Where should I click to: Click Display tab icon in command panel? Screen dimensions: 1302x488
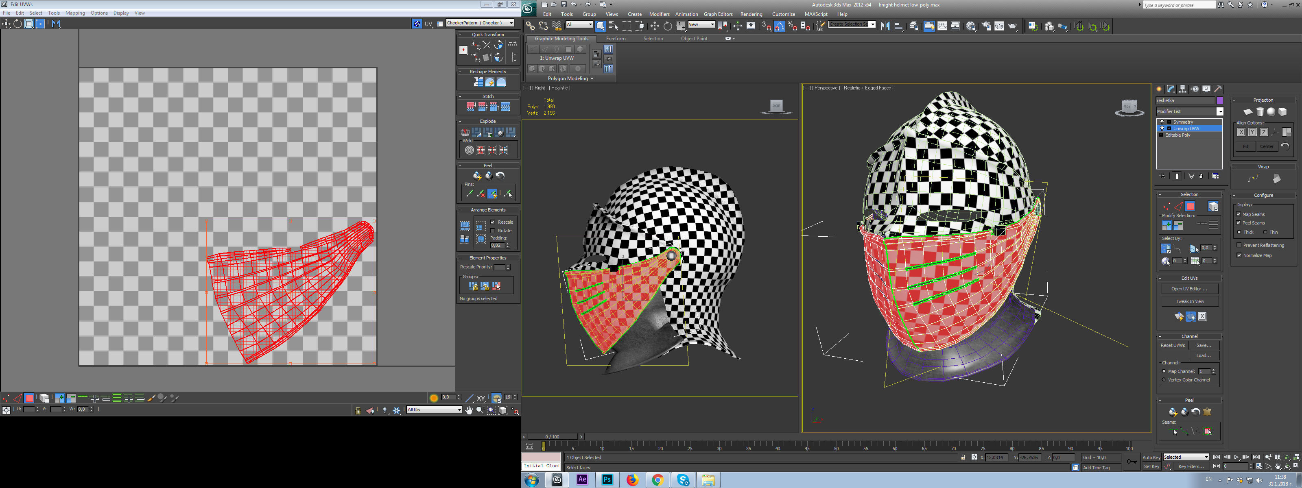click(x=1206, y=89)
